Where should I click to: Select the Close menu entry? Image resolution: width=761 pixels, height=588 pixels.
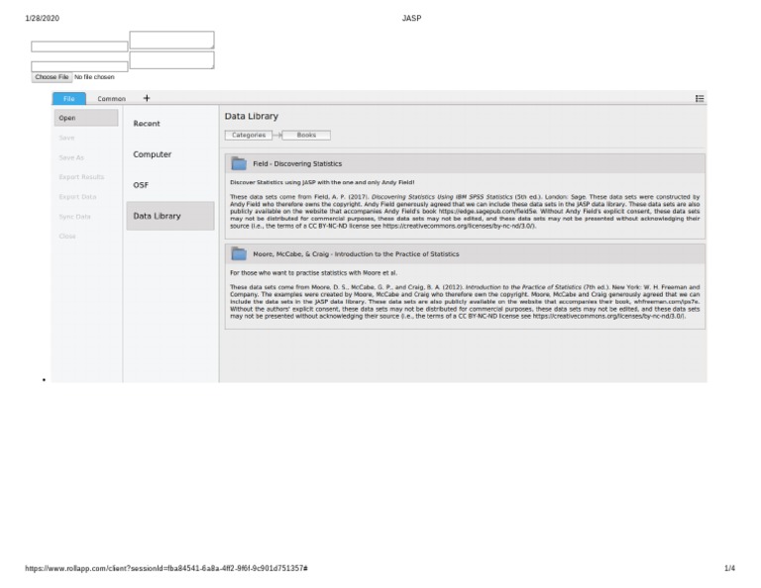(x=67, y=236)
